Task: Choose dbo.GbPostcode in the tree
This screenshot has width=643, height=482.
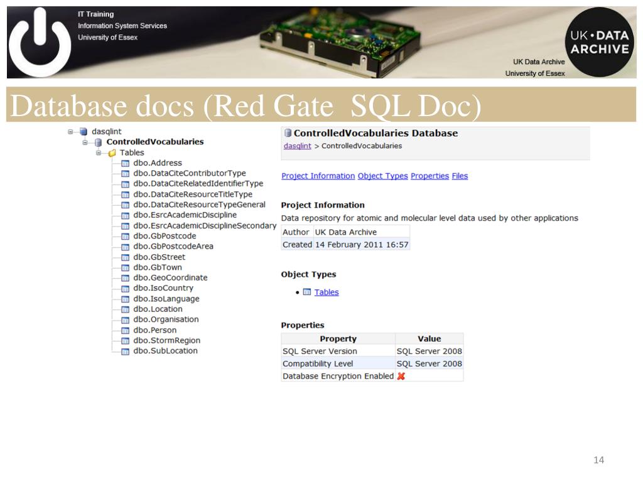Action: point(165,236)
